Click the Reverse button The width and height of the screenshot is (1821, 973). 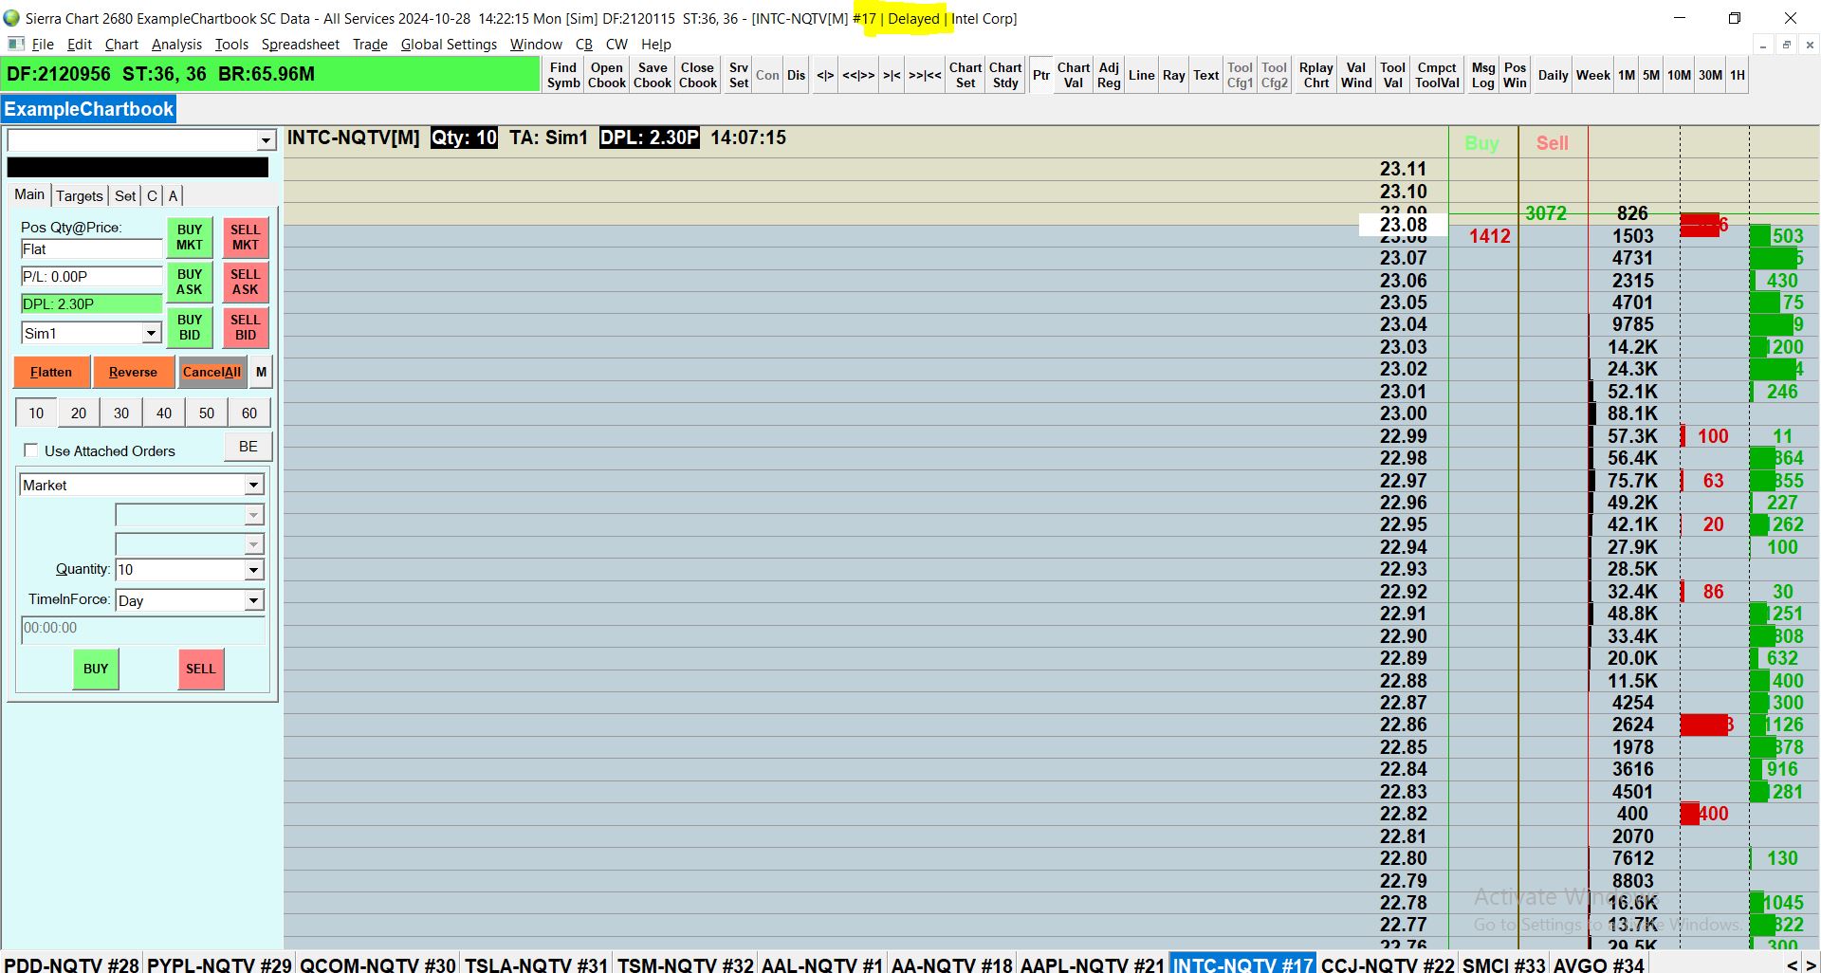133,372
